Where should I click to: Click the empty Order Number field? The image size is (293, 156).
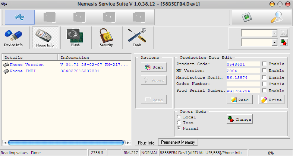click(243, 84)
